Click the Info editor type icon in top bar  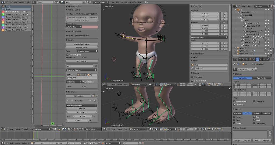tap(3, 2)
